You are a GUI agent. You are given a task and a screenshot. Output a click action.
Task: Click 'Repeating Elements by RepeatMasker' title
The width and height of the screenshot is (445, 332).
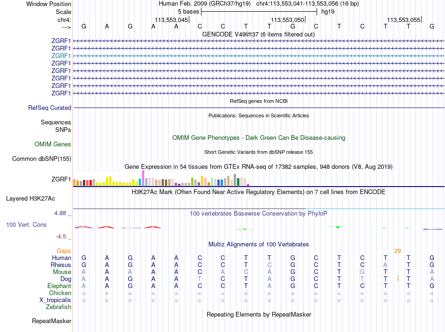coord(259,314)
